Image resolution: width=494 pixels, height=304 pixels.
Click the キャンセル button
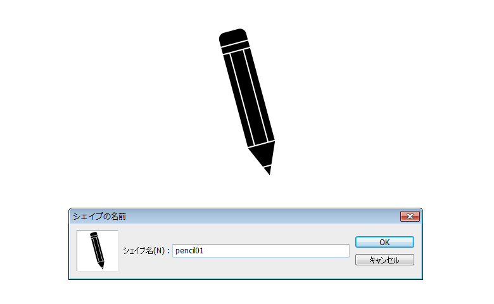[384, 260]
